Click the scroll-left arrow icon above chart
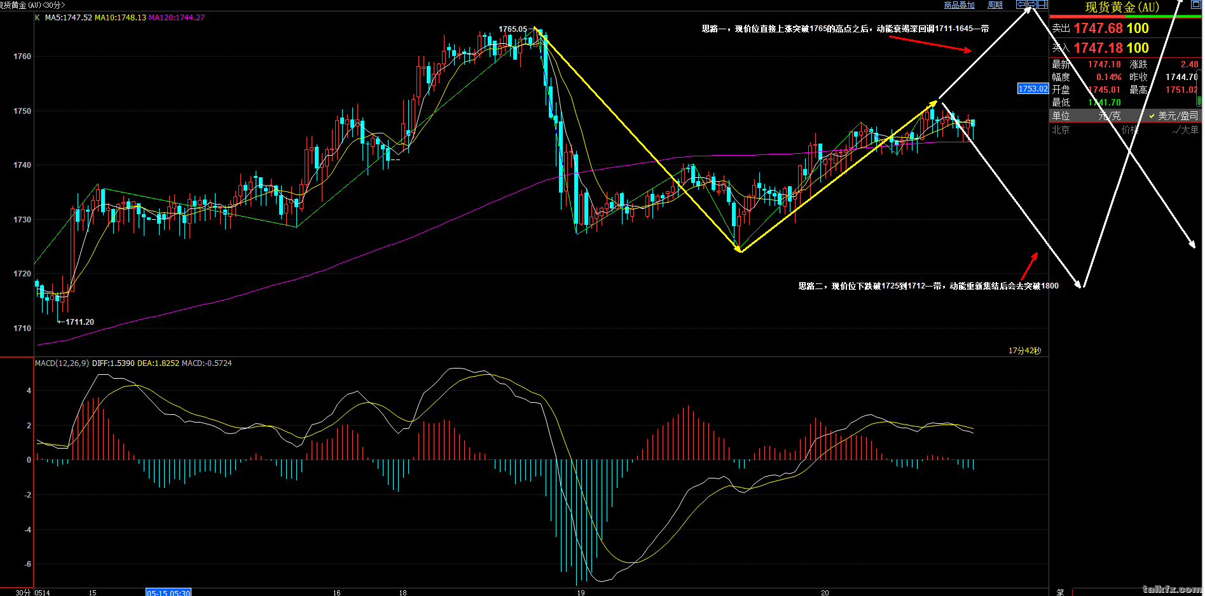1205x596 pixels. coord(1021,4)
